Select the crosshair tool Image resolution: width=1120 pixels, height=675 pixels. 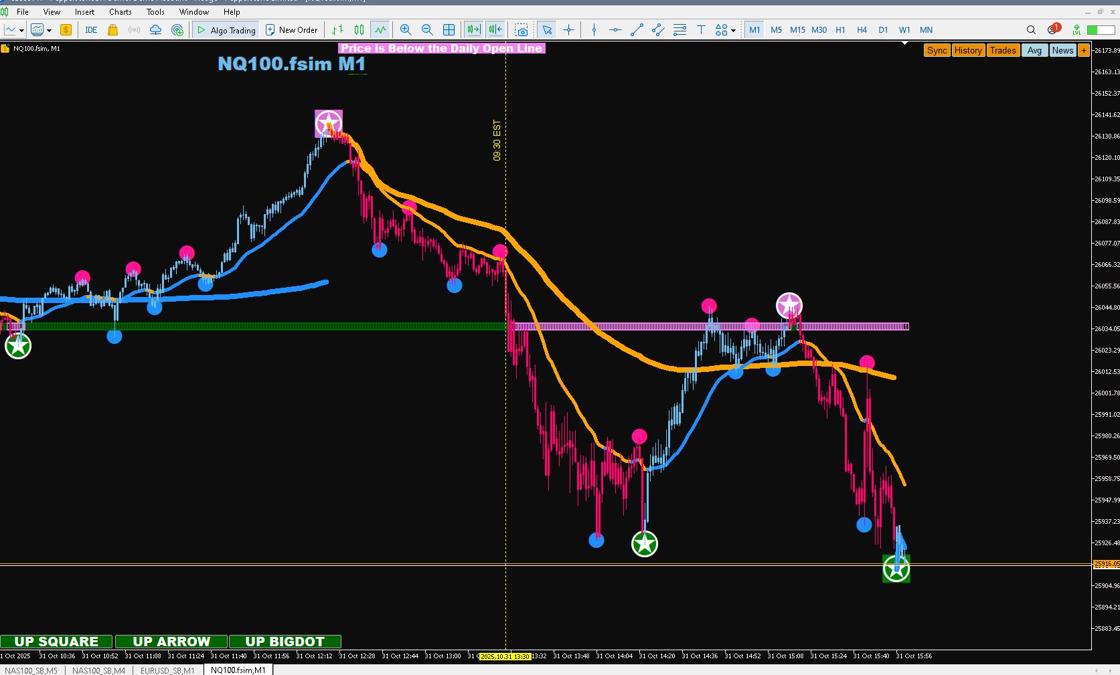coord(568,30)
